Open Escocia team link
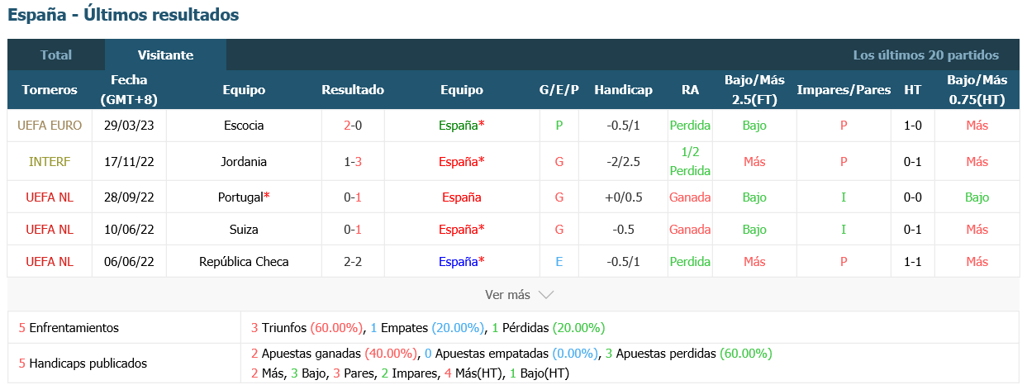 pos(244,126)
